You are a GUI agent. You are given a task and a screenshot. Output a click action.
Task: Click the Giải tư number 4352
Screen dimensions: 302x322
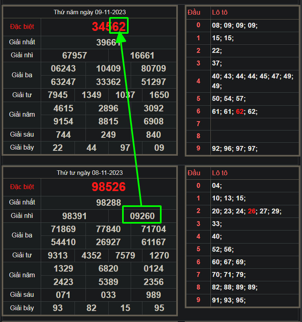(x=92, y=256)
